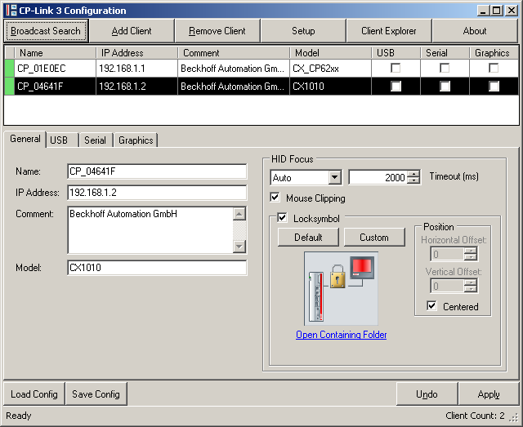The image size is (523, 427).
Task: Open the Setup dialog
Action: point(303,31)
